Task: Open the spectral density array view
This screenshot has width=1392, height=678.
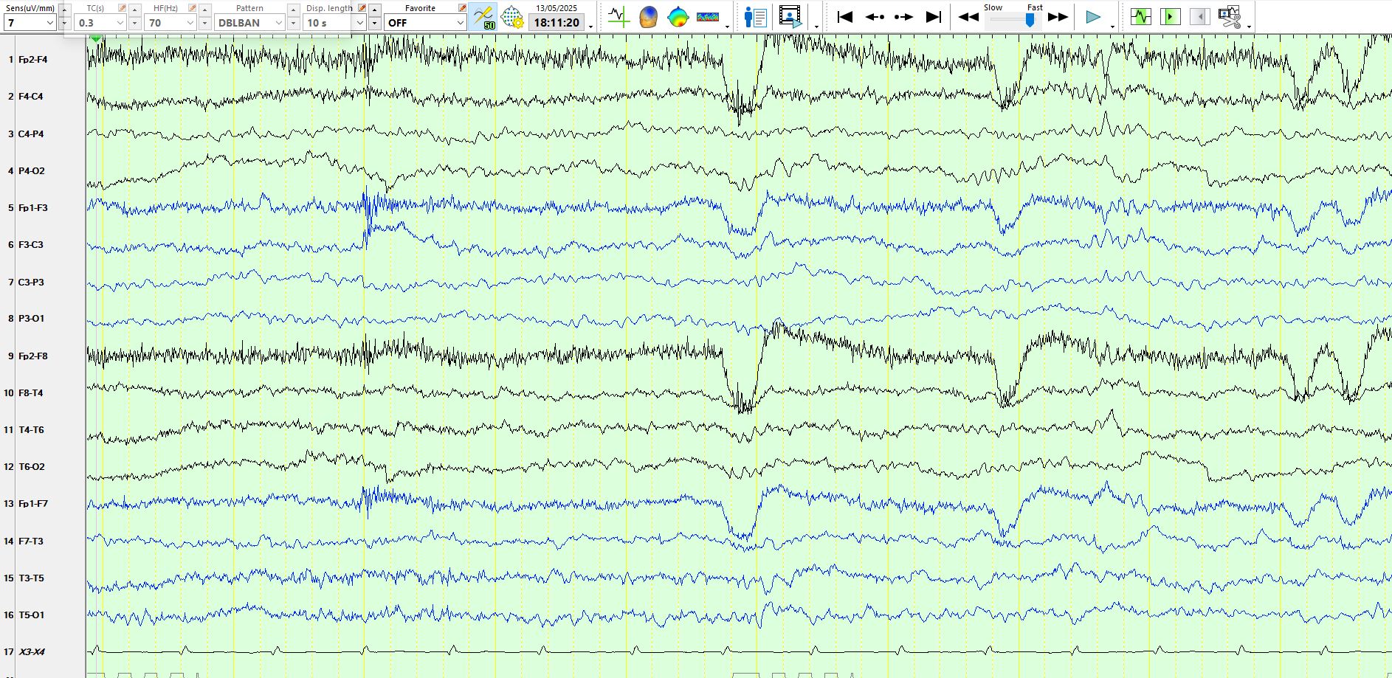Action: (708, 17)
